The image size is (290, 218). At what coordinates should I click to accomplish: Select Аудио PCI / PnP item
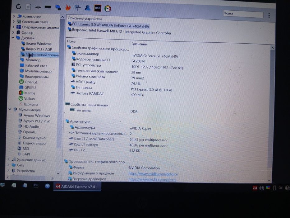click(x=34, y=121)
